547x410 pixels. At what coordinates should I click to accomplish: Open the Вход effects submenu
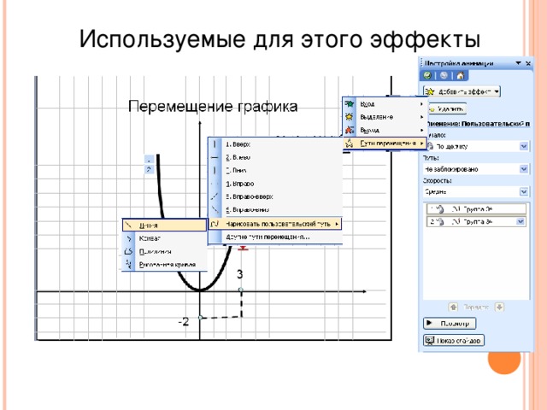tap(384, 104)
